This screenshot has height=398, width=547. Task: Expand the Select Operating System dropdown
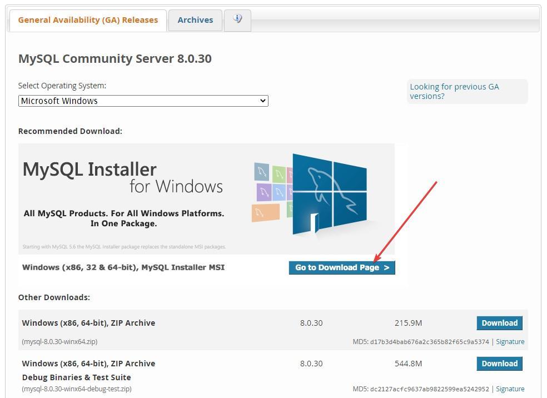143,101
